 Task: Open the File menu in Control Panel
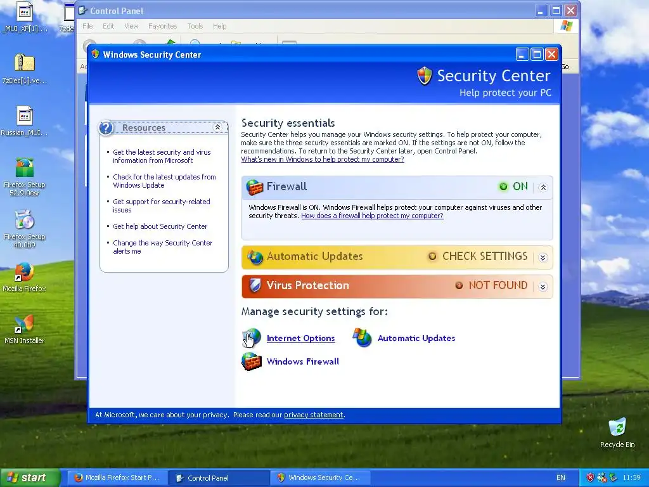87,26
